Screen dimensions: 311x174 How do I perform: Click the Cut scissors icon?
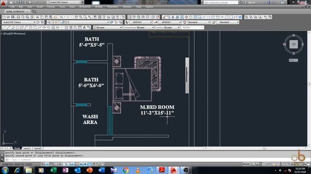coord(37,17)
